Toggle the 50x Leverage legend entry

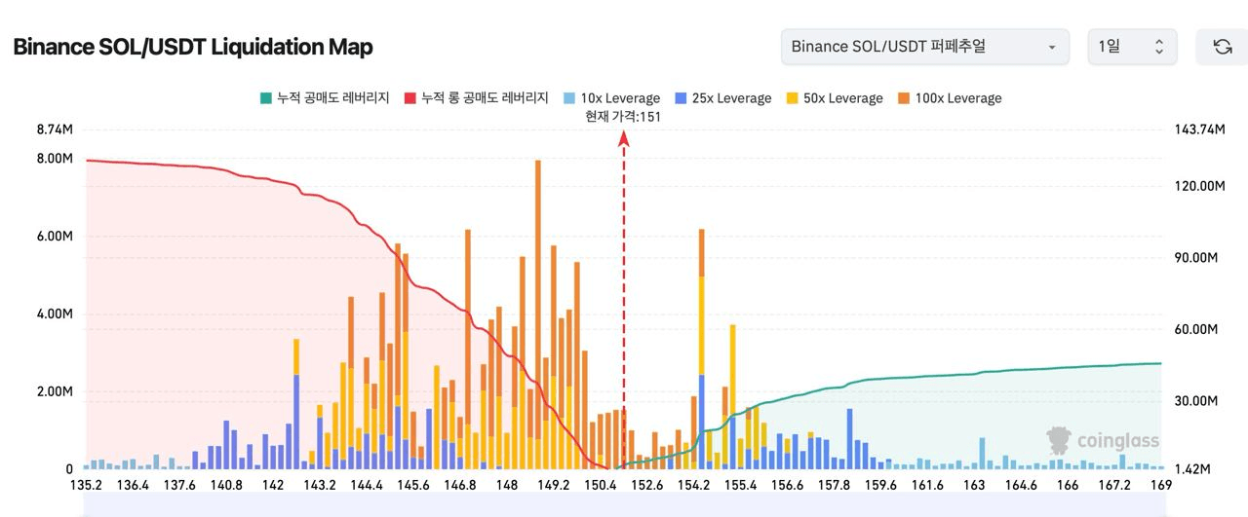pyautogui.click(x=834, y=98)
